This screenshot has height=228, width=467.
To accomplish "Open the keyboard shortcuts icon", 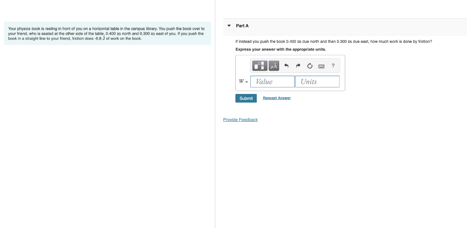I will tap(322, 66).
